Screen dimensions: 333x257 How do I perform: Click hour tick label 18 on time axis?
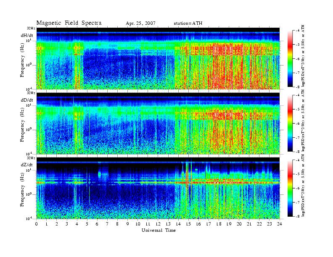tap(219, 224)
